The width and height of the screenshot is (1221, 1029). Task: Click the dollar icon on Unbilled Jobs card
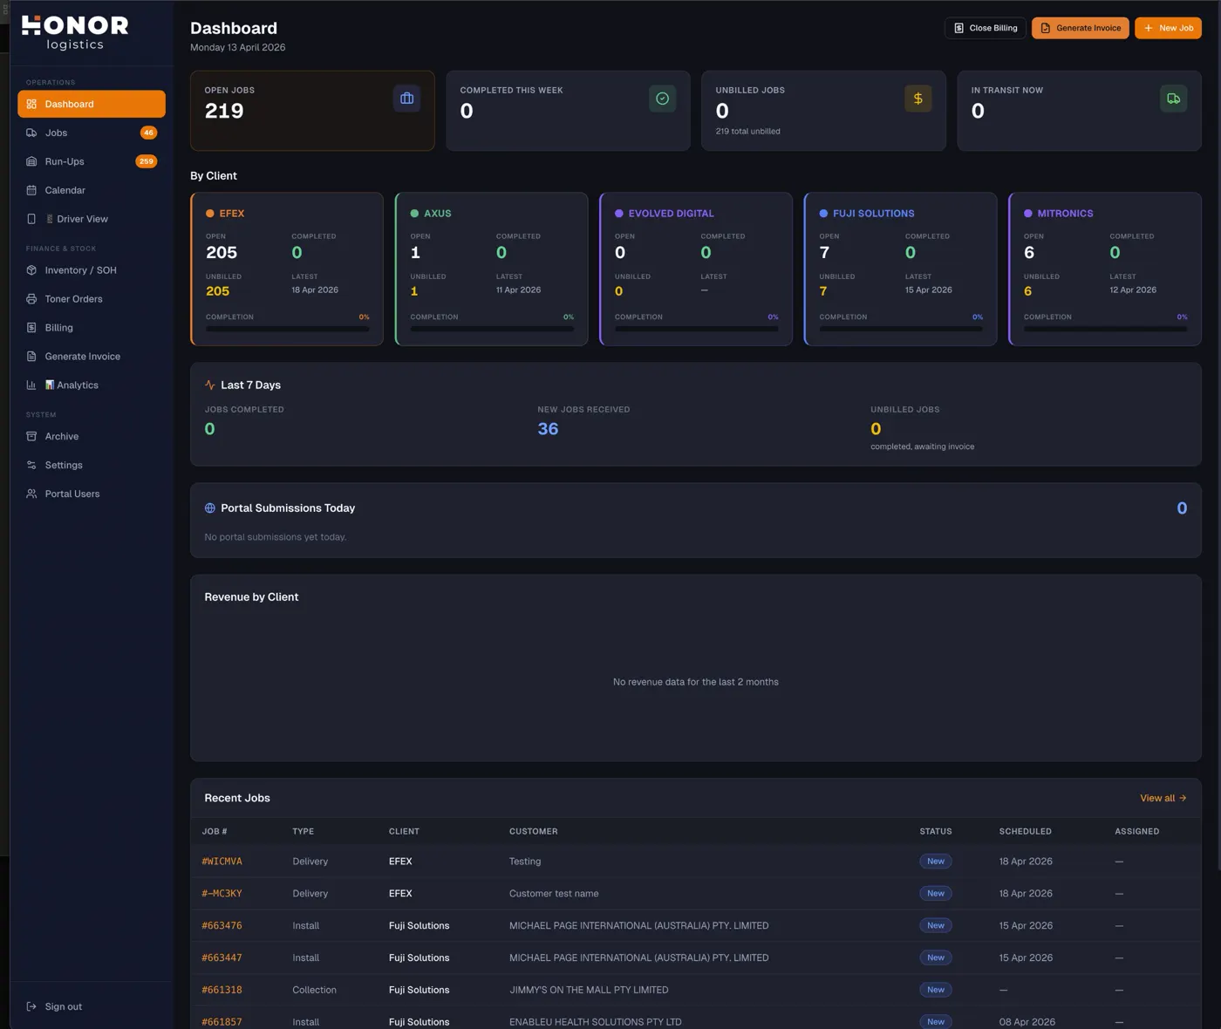[x=918, y=99]
